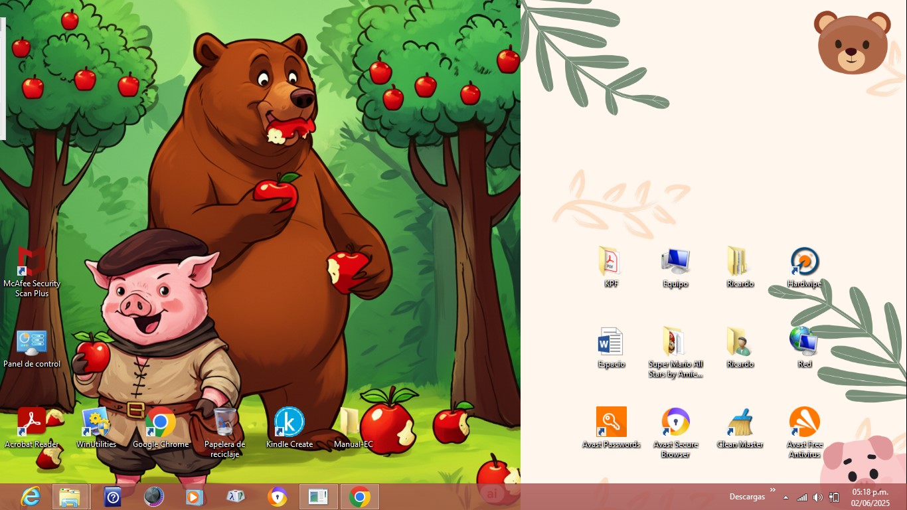This screenshot has width=907, height=510.
Task: Launch the Hardwipe shortcut
Action: pyautogui.click(x=804, y=267)
